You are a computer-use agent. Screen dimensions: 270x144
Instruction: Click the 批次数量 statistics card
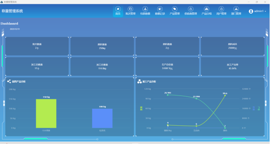(37, 46)
